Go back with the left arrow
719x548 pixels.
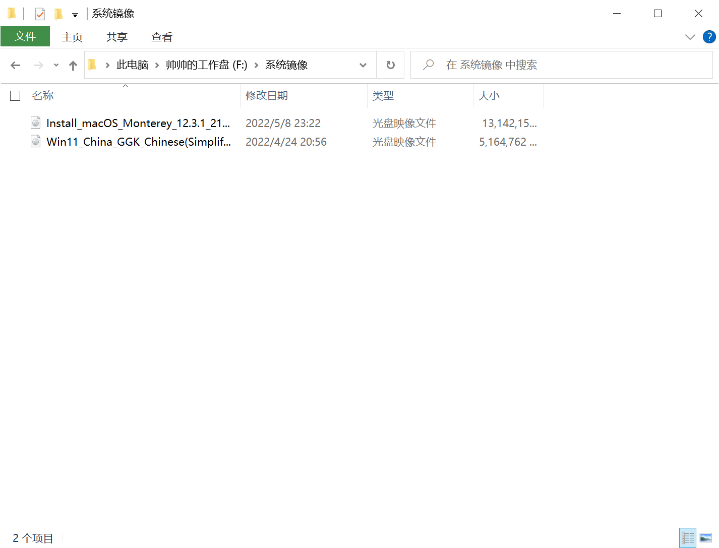click(16, 65)
